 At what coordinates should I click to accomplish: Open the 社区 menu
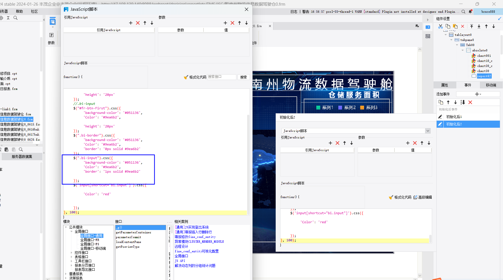tap(34, 11)
